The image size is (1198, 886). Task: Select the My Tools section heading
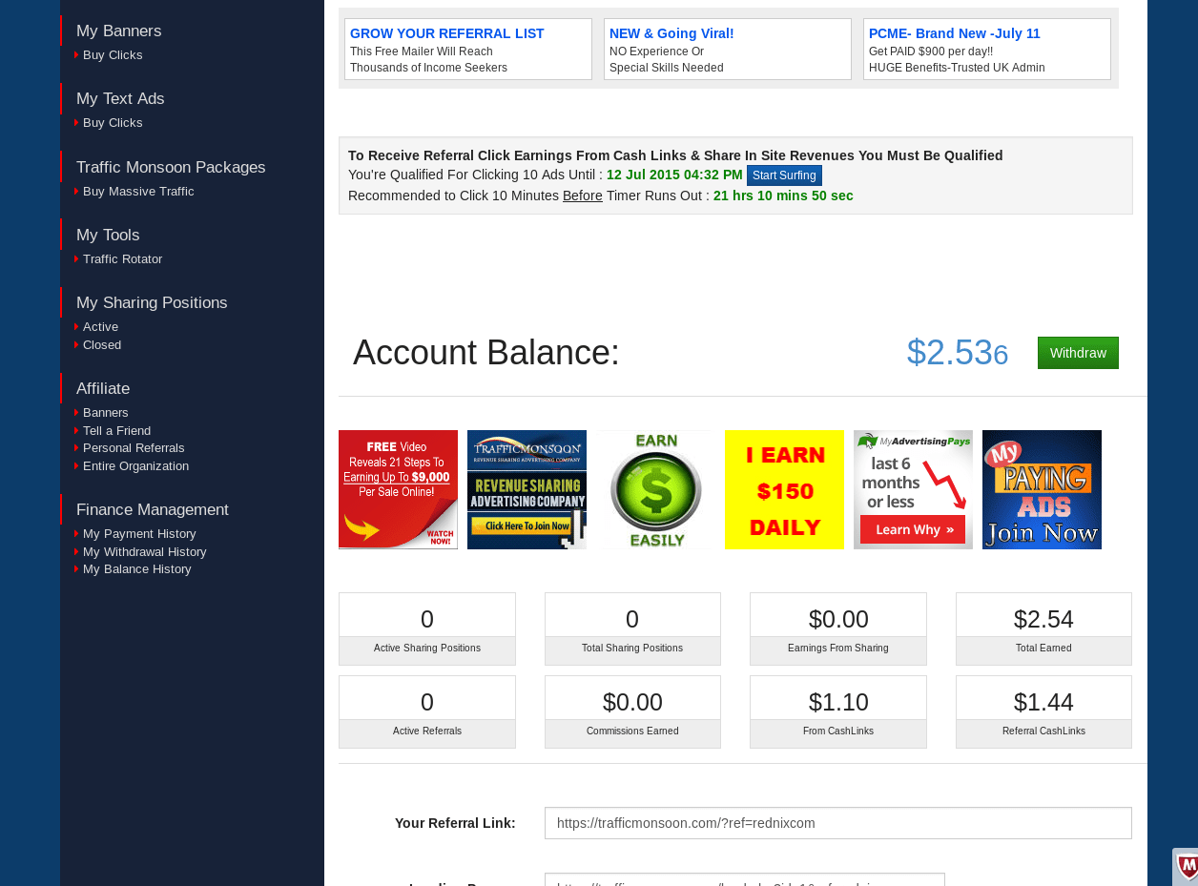tap(108, 235)
